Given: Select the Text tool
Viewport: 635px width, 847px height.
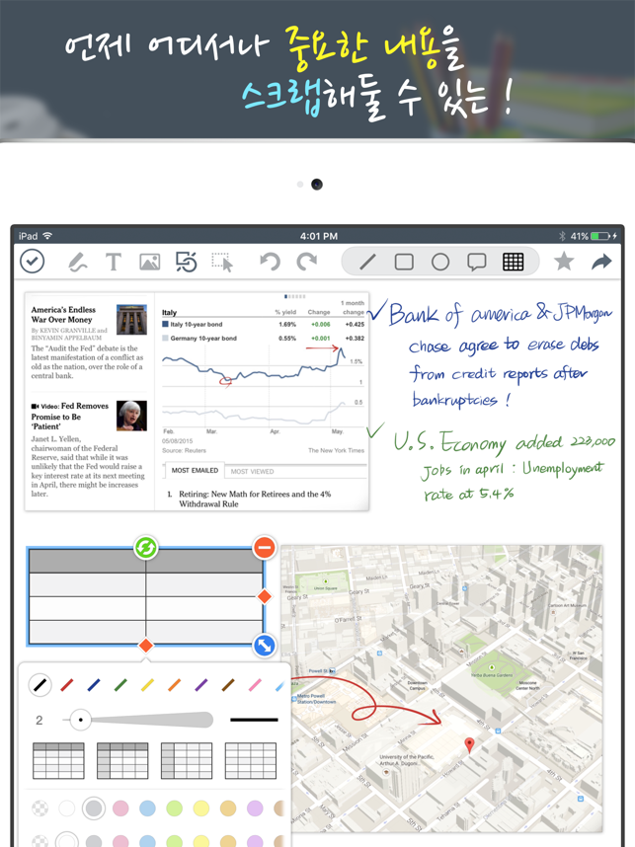Looking at the screenshot, I should coord(113,262).
